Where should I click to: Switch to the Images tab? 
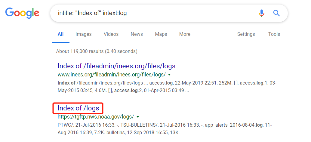[x=84, y=34]
